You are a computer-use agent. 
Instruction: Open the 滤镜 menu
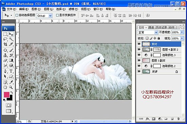point(73,9)
